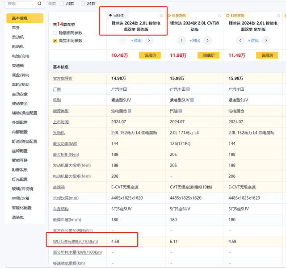Jump to 发动机 section in sidebar
The height and width of the screenshot is (268, 286).
point(18,37)
